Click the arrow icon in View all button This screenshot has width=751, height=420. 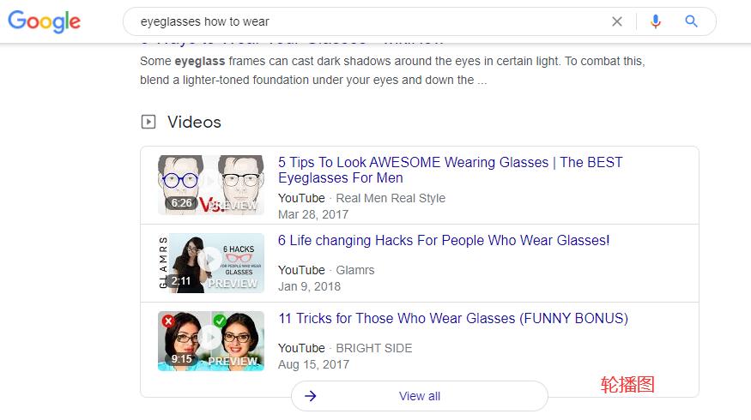[x=311, y=396]
